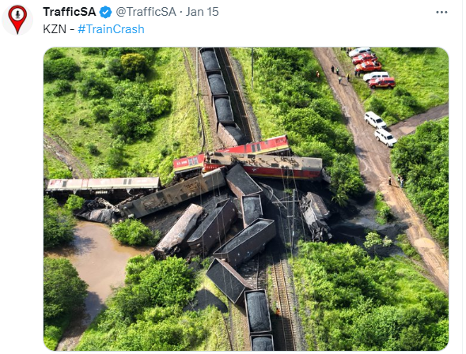Click the two white cars on road
The width and height of the screenshot is (466, 354).
click(x=380, y=128)
